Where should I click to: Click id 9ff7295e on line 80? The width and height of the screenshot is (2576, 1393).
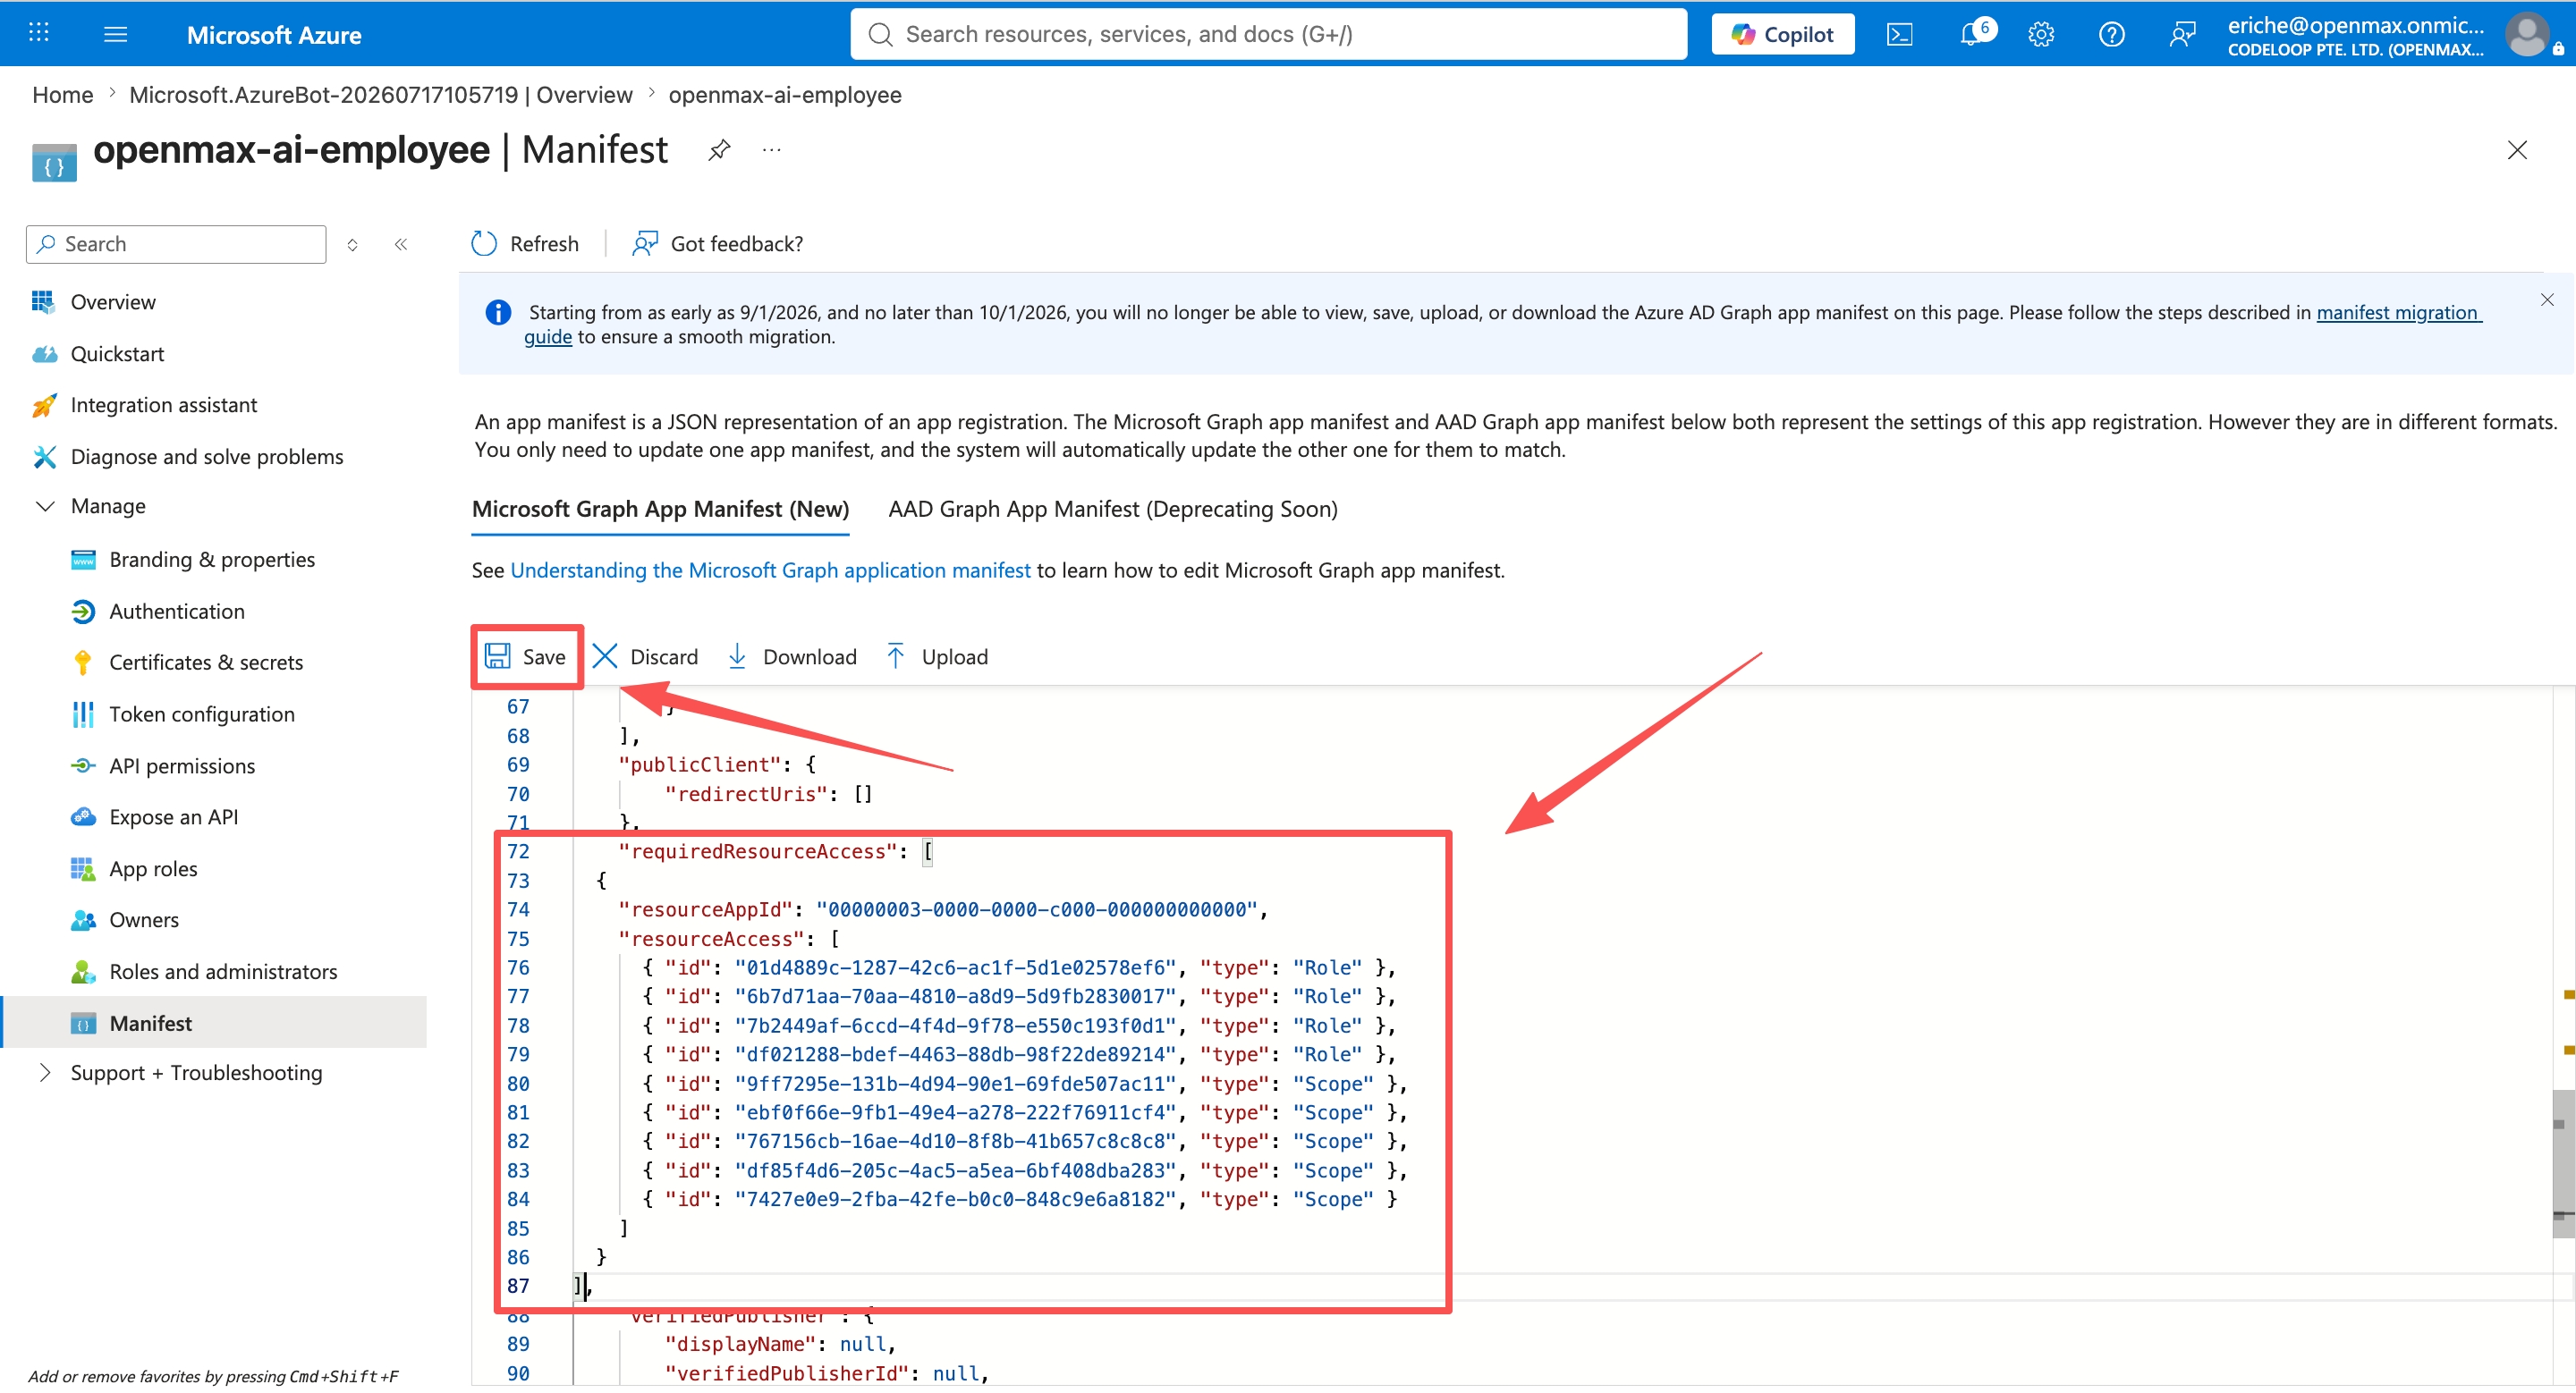[x=955, y=1085]
